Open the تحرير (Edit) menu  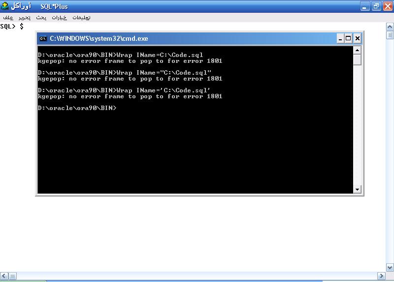(x=25, y=18)
